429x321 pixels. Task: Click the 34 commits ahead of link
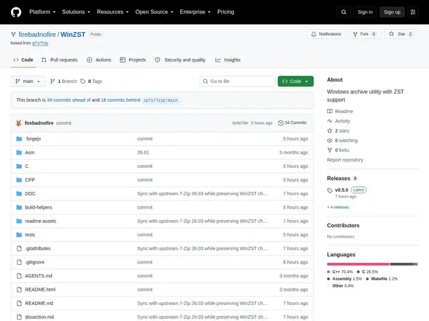[x=68, y=100]
